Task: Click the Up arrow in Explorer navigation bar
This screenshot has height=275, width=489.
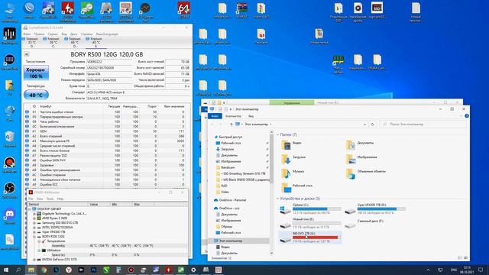Action: point(231,124)
